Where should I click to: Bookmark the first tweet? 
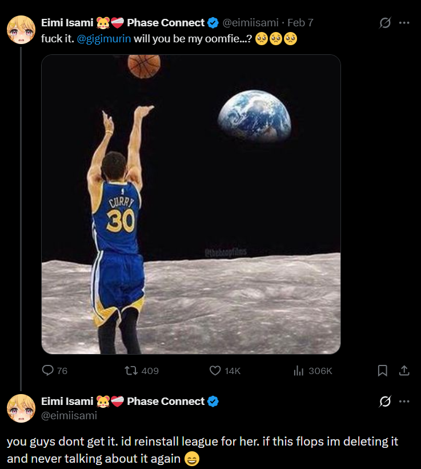pos(383,371)
